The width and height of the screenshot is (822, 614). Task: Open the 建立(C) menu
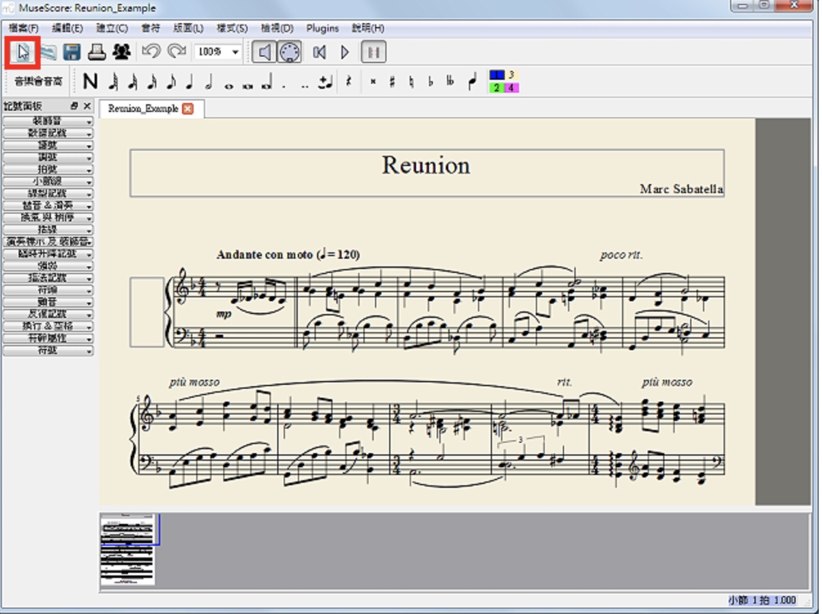(x=112, y=28)
